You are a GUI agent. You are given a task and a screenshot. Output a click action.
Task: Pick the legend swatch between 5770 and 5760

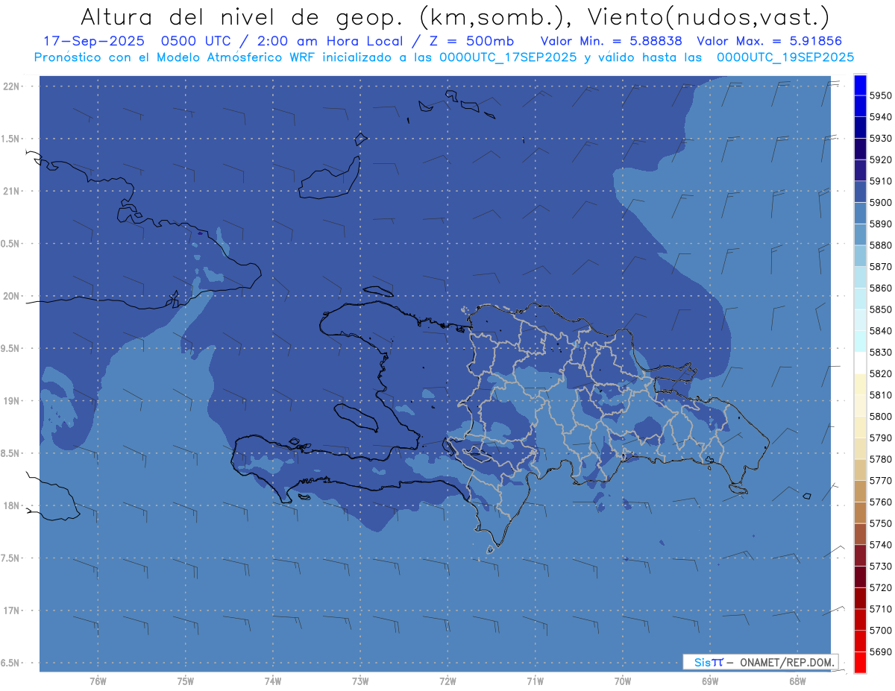pos(860,491)
